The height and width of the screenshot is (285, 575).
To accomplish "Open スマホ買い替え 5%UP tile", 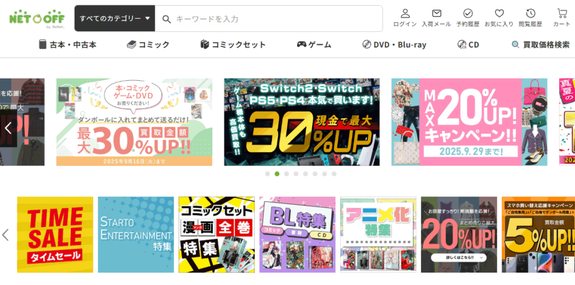I will (x=539, y=235).
